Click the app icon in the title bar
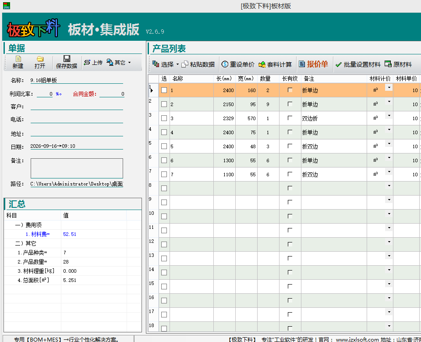This screenshot has height=342, width=421. (7, 6)
